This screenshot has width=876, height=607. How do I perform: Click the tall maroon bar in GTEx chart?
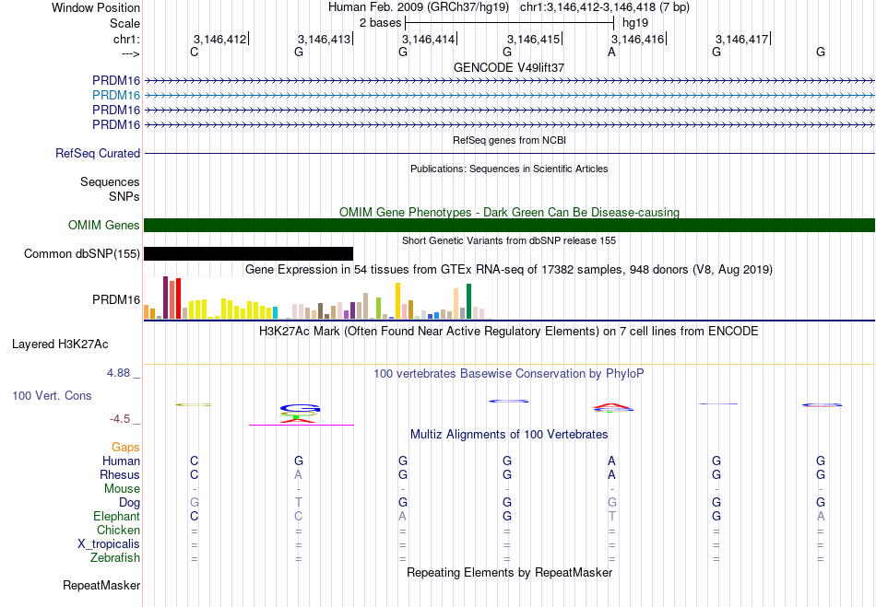point(165,298)
